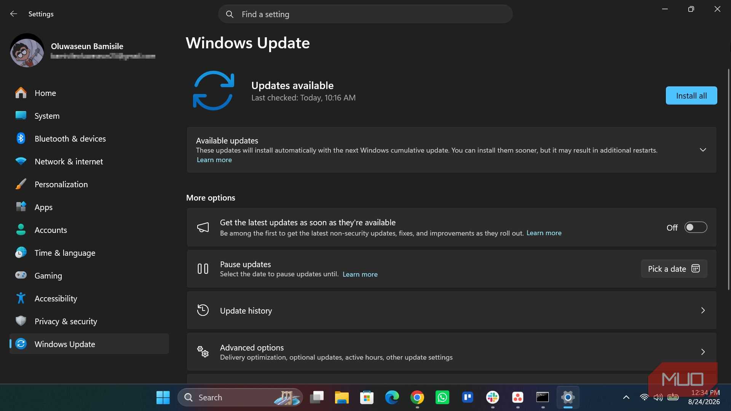Viewport: 731px width, 411px height.
Task: Click the Home house icon in sidebar
Action: point(21,93)
